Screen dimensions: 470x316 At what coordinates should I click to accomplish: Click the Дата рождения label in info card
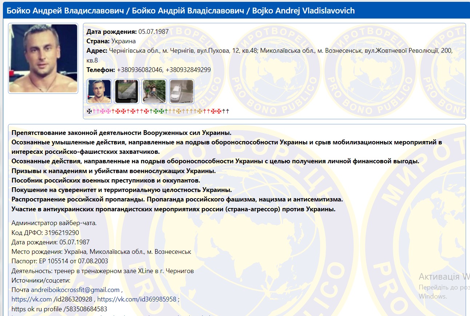click(x=112, y=32)
